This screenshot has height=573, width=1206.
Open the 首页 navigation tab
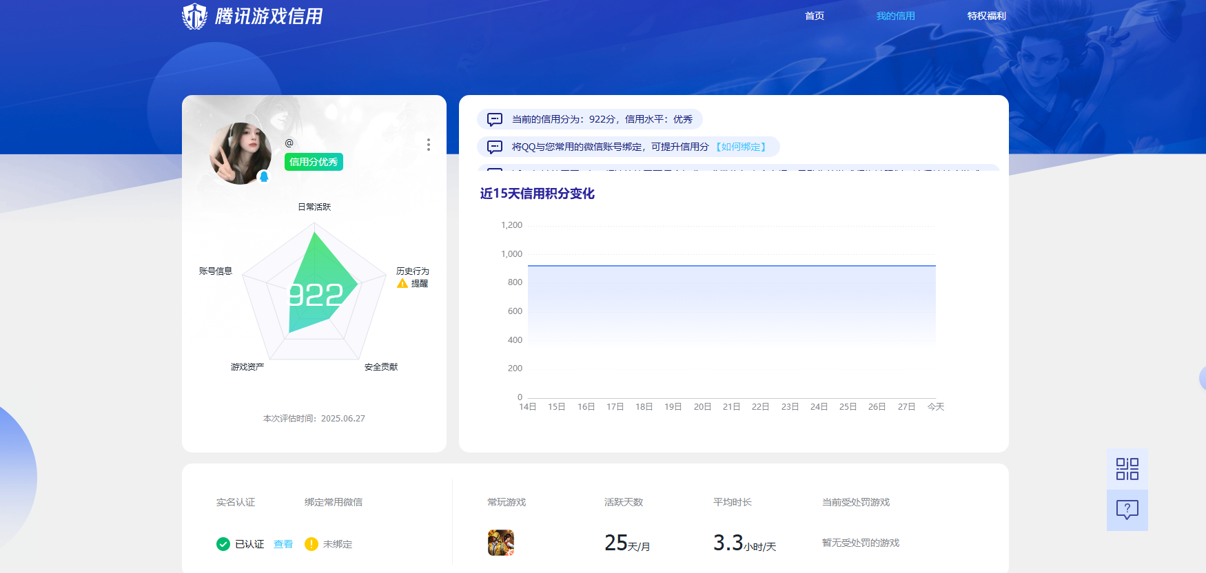coord(815,16)
